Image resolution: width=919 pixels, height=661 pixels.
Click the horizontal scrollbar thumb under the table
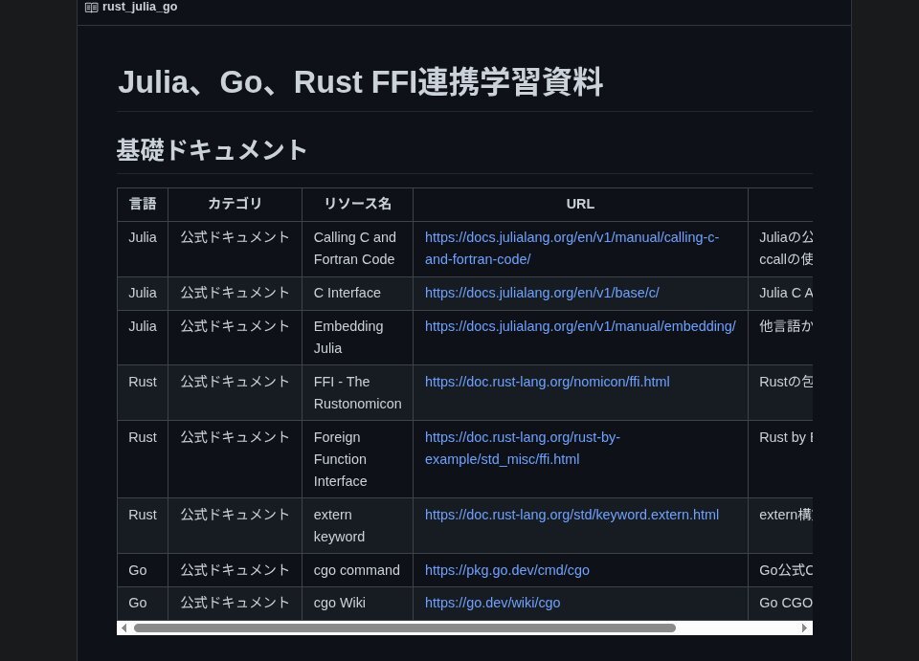pos(404,628)
